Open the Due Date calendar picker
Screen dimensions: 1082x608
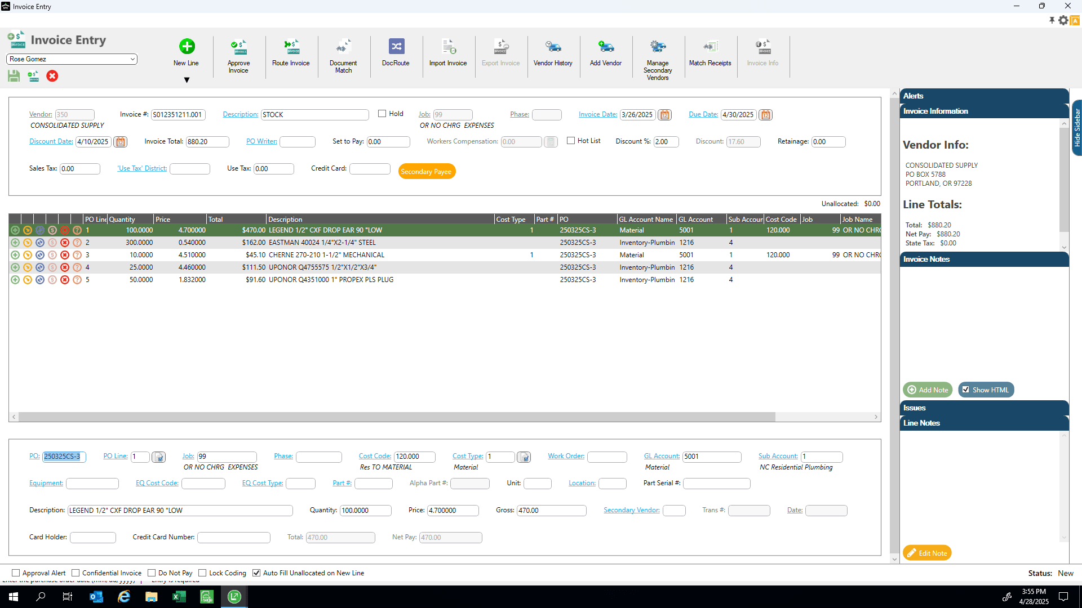point(765,115)
